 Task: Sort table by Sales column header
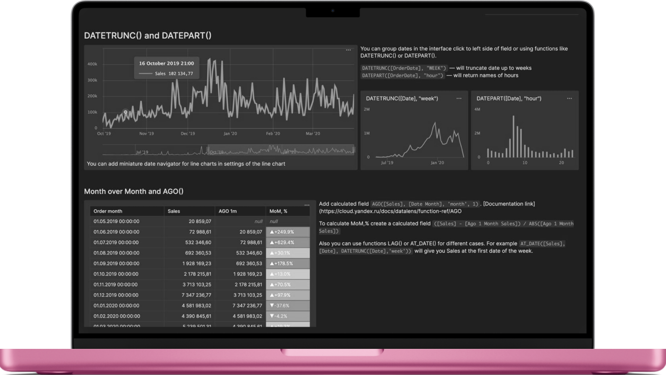(174, 211)
